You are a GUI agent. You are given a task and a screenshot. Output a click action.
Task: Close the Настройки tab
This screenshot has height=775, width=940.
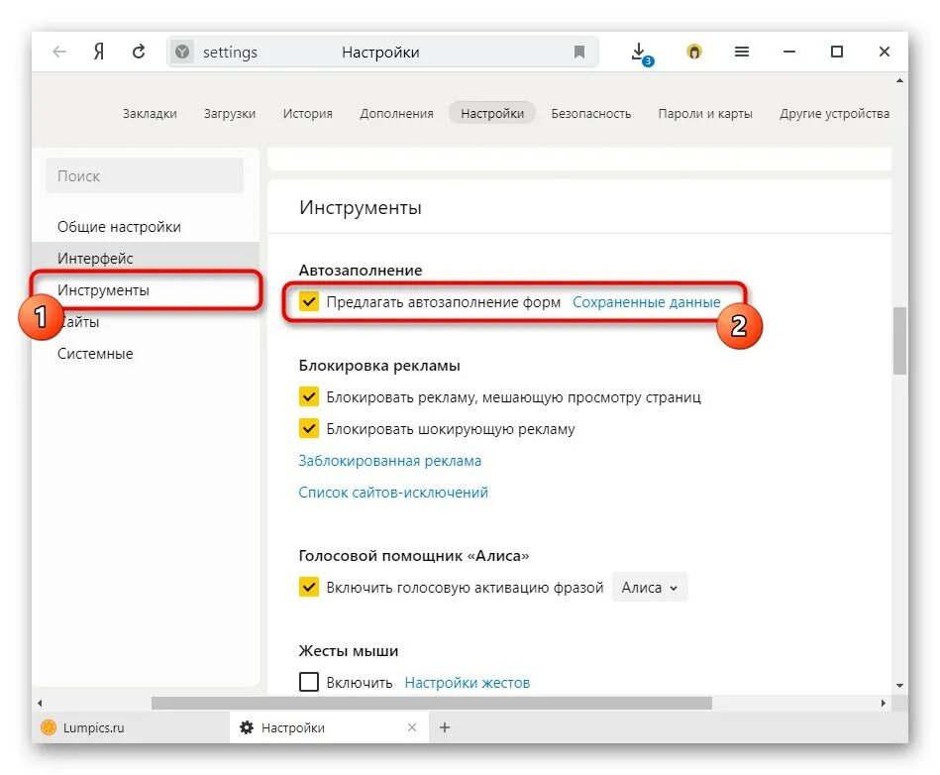(x=412, y=727)
